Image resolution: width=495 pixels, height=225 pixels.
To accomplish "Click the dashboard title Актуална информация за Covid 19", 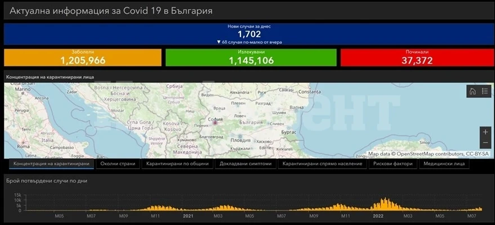I will [x=111, y=11].
